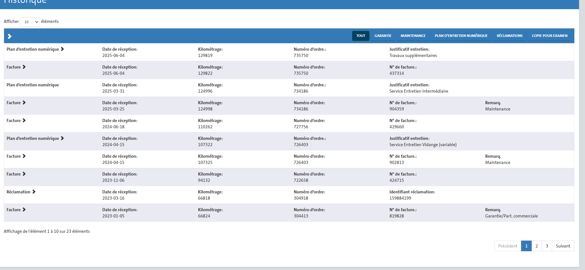
Task: Click the Suivant pagination button
Action: tap(563, 246)
